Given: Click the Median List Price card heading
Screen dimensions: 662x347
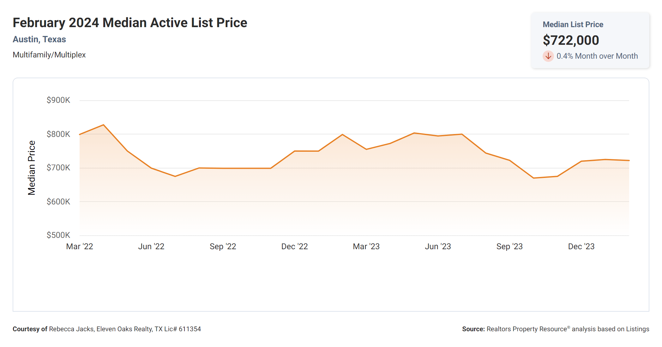Looking at the screenshot, I should coord(573,25).
